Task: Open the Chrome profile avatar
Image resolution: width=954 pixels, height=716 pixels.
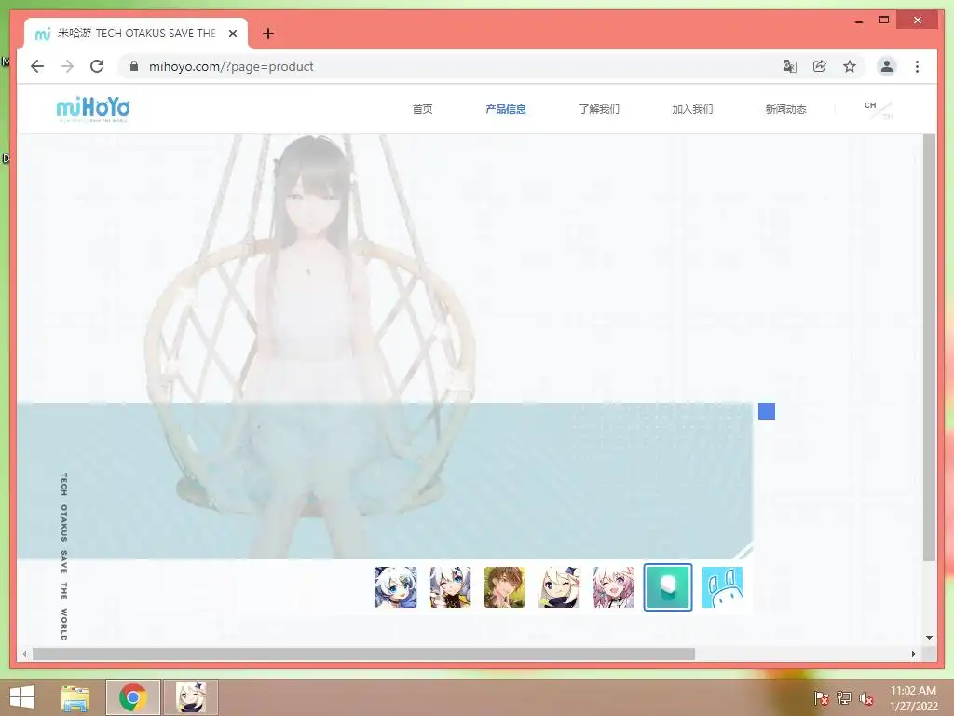Action: [x=887, y=66]
